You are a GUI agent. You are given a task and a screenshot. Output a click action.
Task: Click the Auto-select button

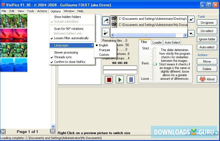[x=207, y=47]
